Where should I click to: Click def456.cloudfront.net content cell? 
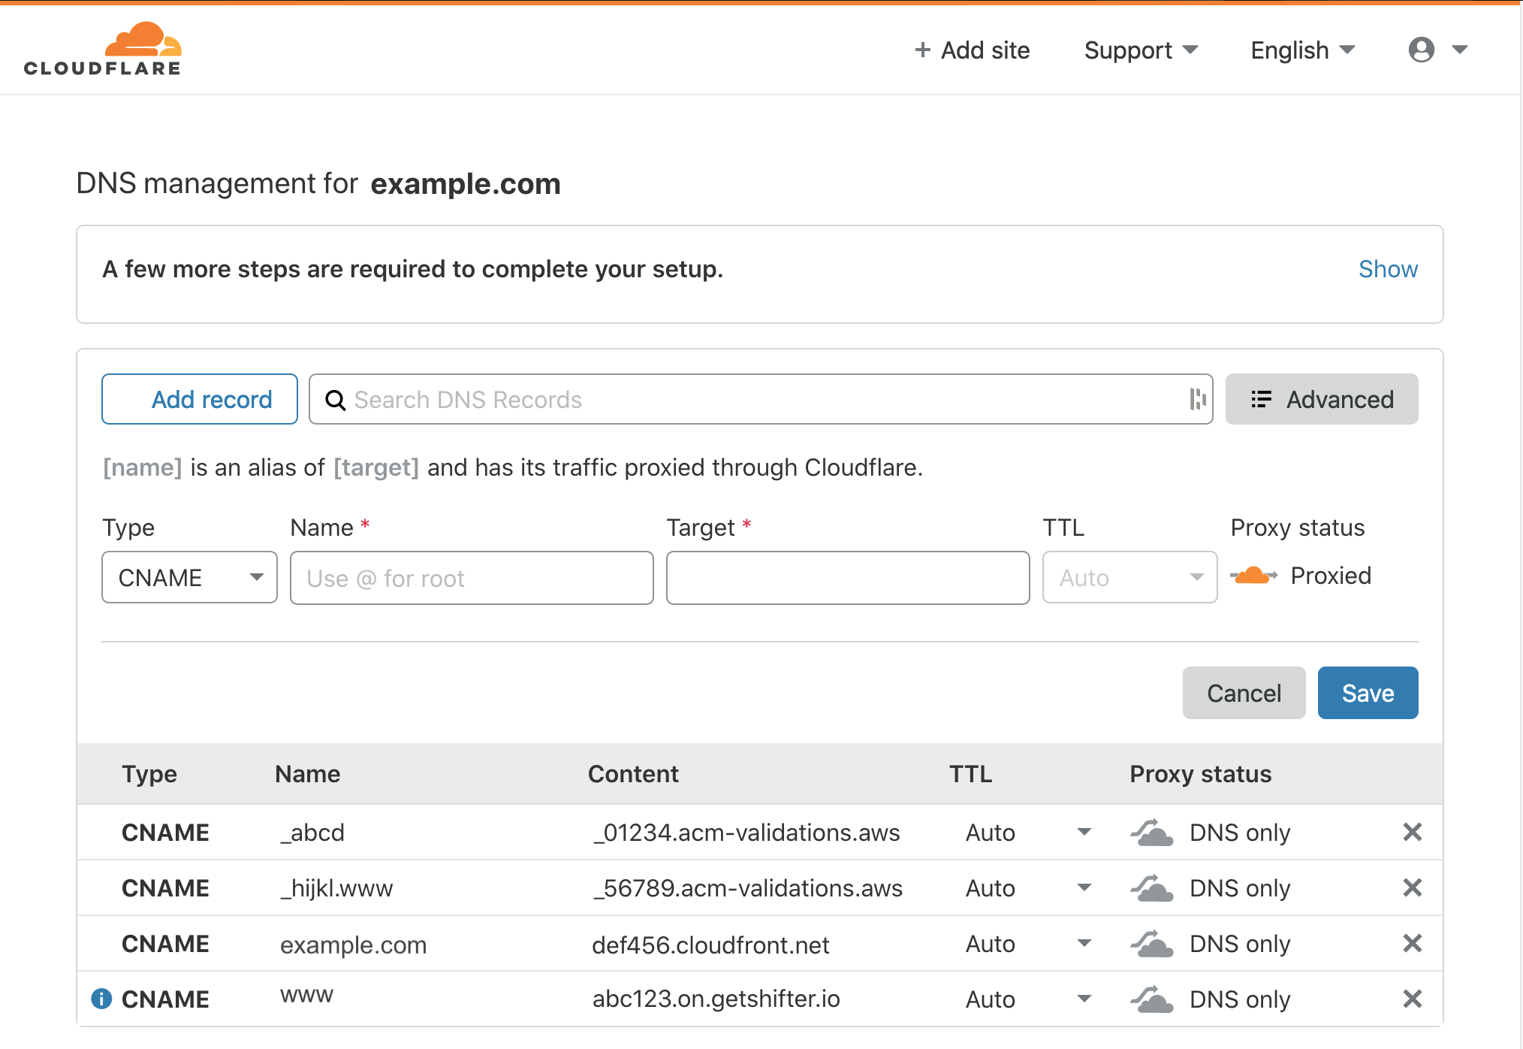[710, 945]
